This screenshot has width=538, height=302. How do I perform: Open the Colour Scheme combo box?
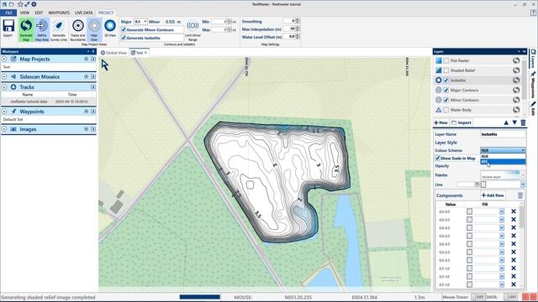coord(503,150)
